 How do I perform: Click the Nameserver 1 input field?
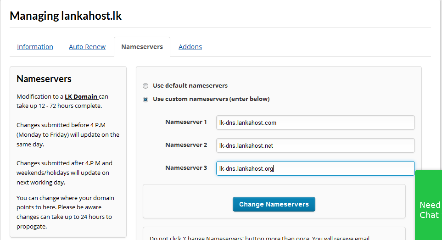tap(315, 123)
